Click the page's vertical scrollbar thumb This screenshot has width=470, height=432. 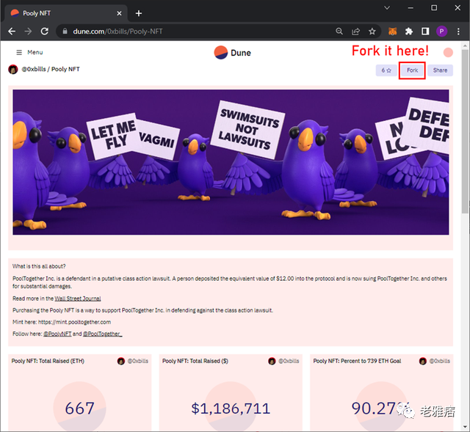[x=465, y=132]
